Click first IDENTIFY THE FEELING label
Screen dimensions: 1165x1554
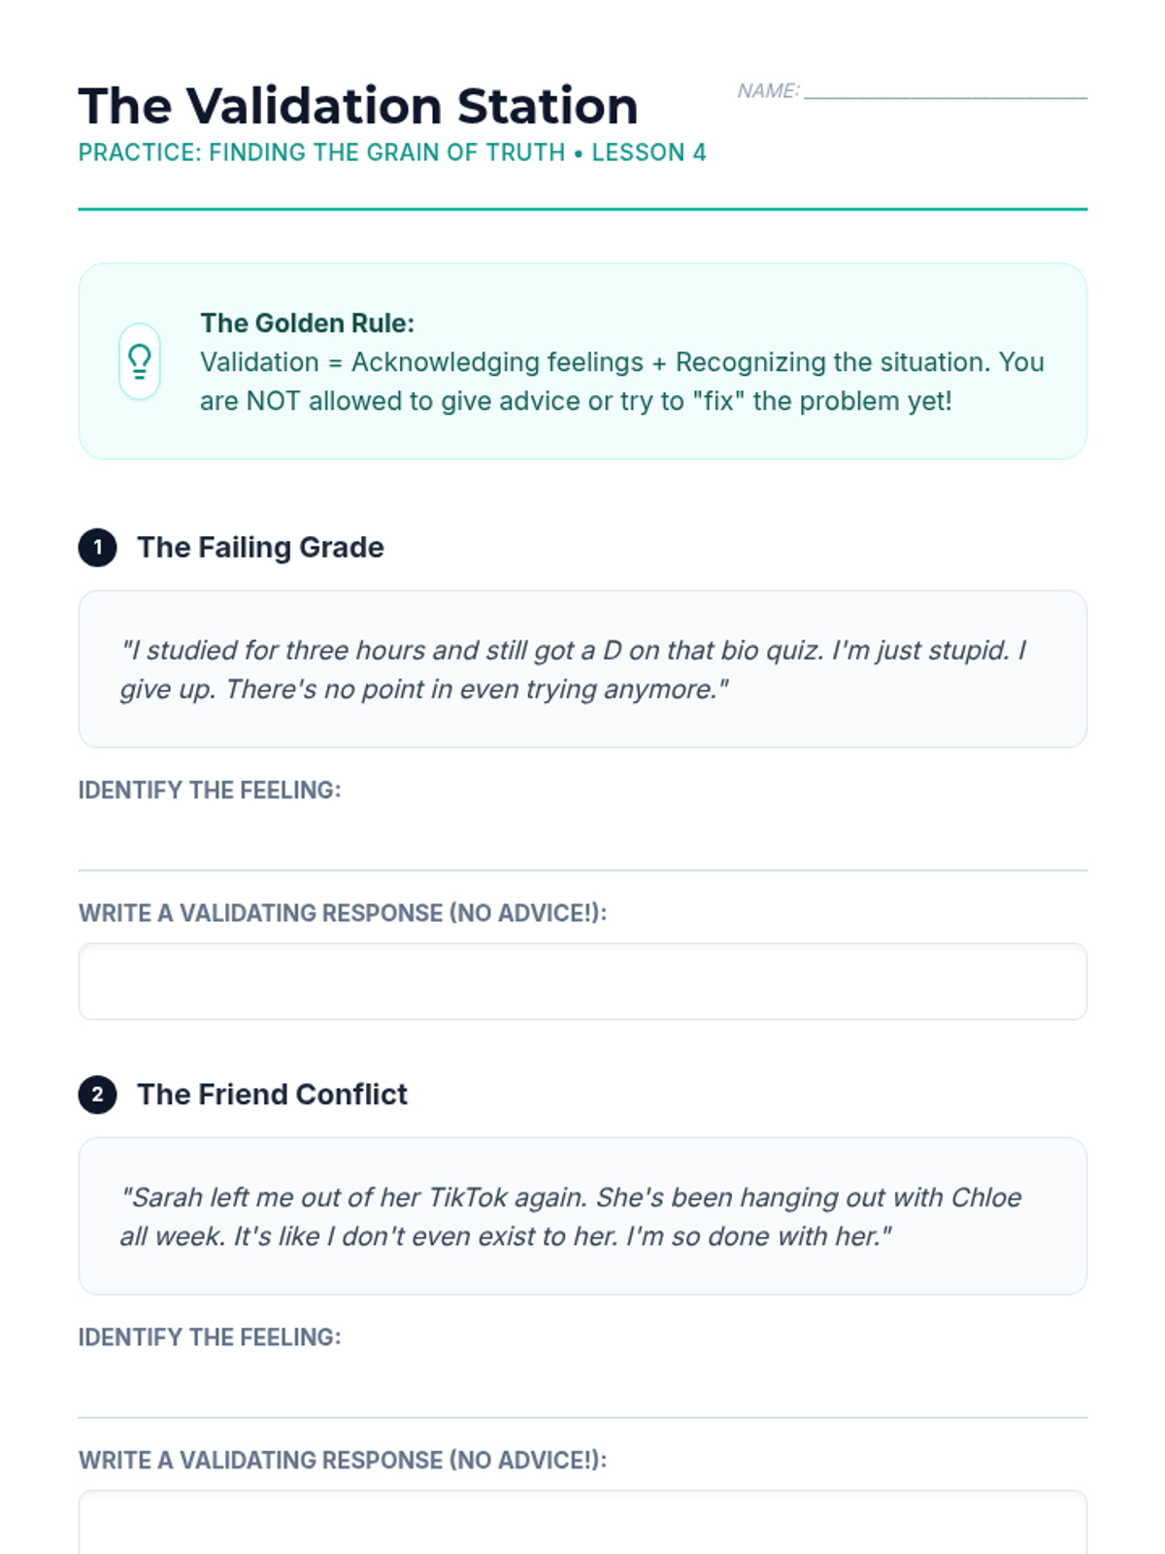point(210,791)
